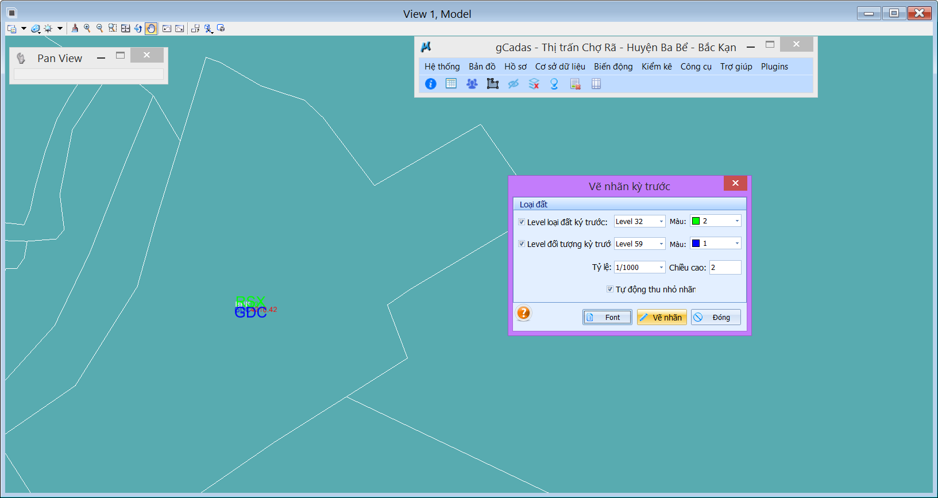Click the orange help question mark icon
This screenshot has height=498, width=938.
(x=523, y=313)
